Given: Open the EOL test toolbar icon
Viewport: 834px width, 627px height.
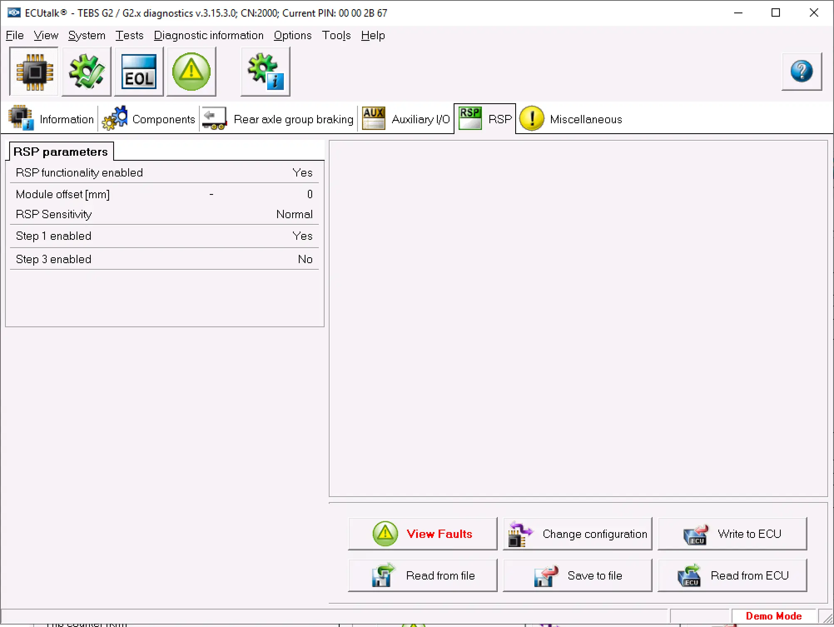Looking at the screenshot, I should pos(139,72).
